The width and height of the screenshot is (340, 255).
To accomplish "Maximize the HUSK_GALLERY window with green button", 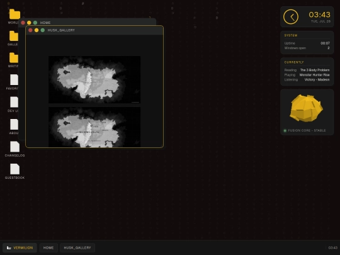I will (x=43, y=30).
